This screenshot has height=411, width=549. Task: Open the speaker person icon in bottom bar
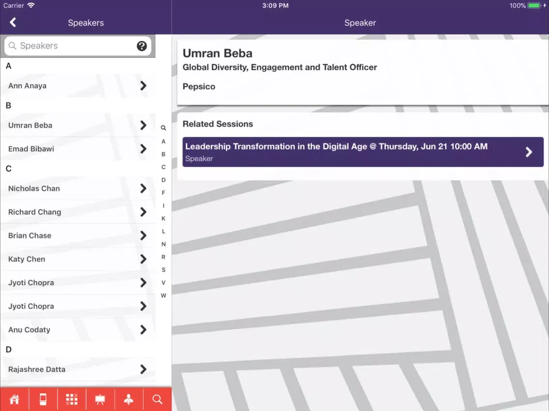point(129,399)
